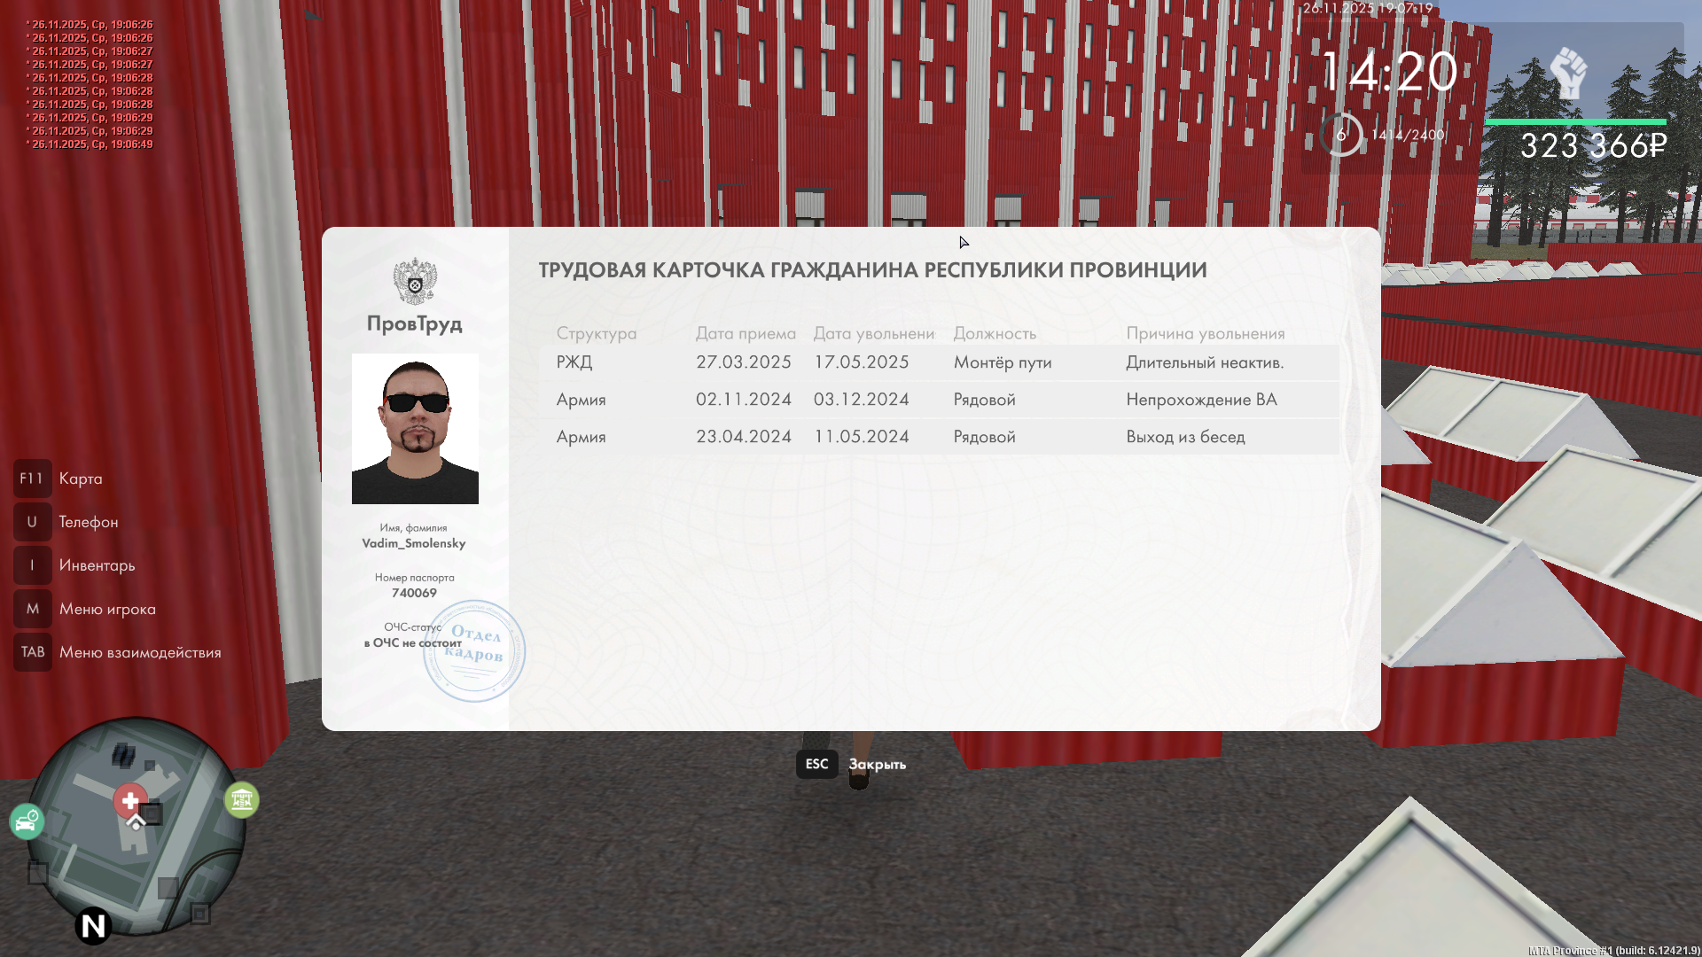Open Меню взаимодействия TAB item

point(140,652)
